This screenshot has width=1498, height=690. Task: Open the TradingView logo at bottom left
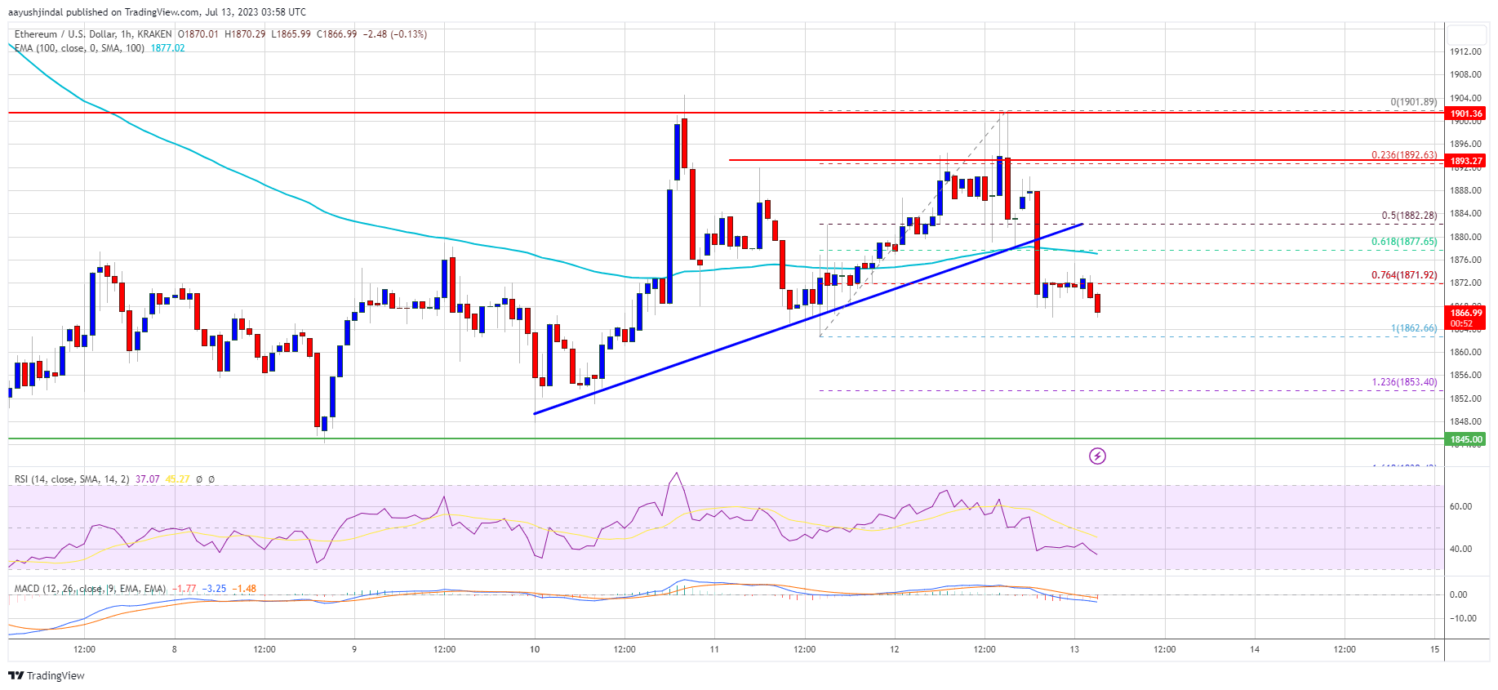[x=47, y=675]
